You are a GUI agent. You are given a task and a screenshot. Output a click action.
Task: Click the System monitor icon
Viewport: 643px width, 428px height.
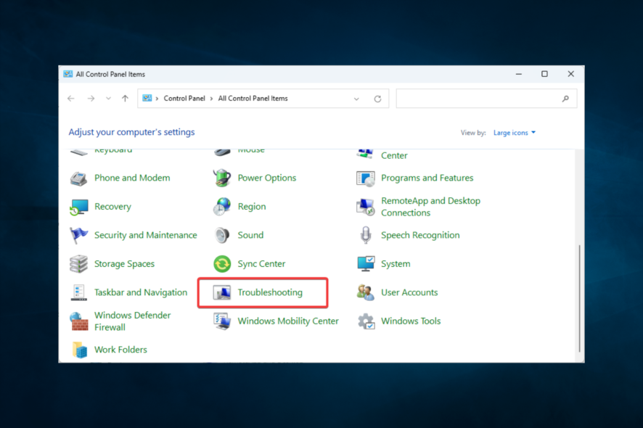coord(365,264)
